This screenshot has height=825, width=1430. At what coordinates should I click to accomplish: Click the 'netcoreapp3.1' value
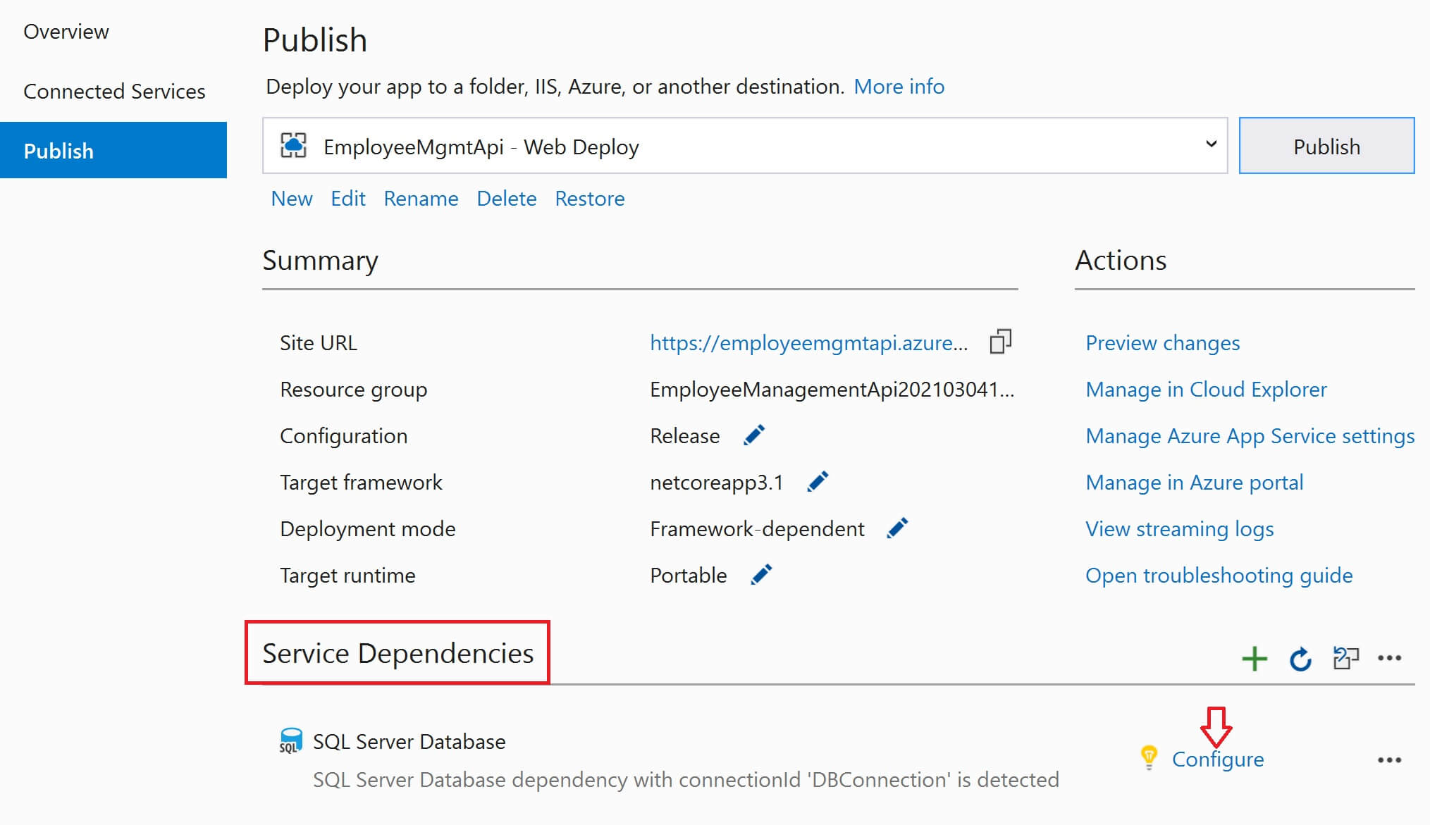click(716, 483)
